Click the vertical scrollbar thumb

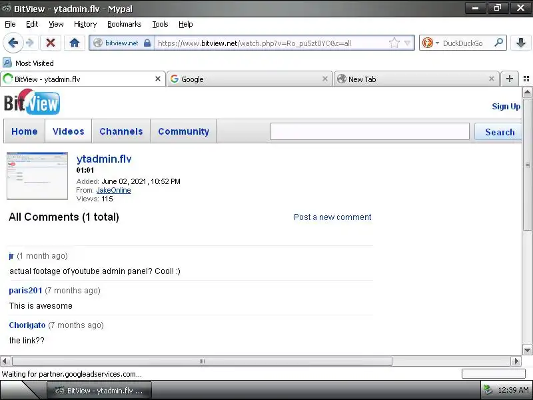click(x=527, y=165)
